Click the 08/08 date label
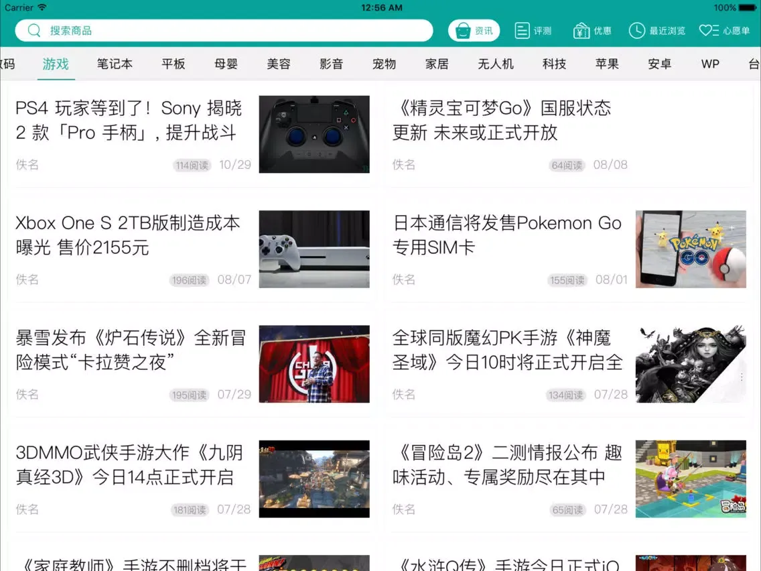 [610, 165]
